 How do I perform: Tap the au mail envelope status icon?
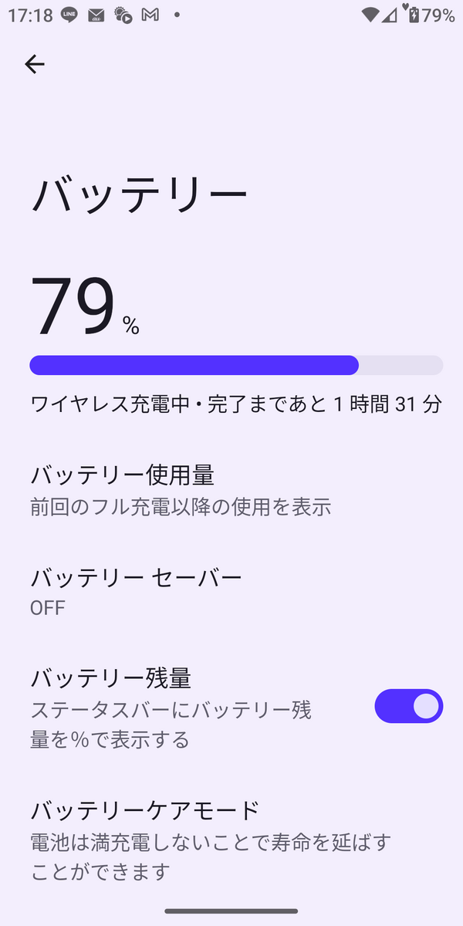[96, 15]
